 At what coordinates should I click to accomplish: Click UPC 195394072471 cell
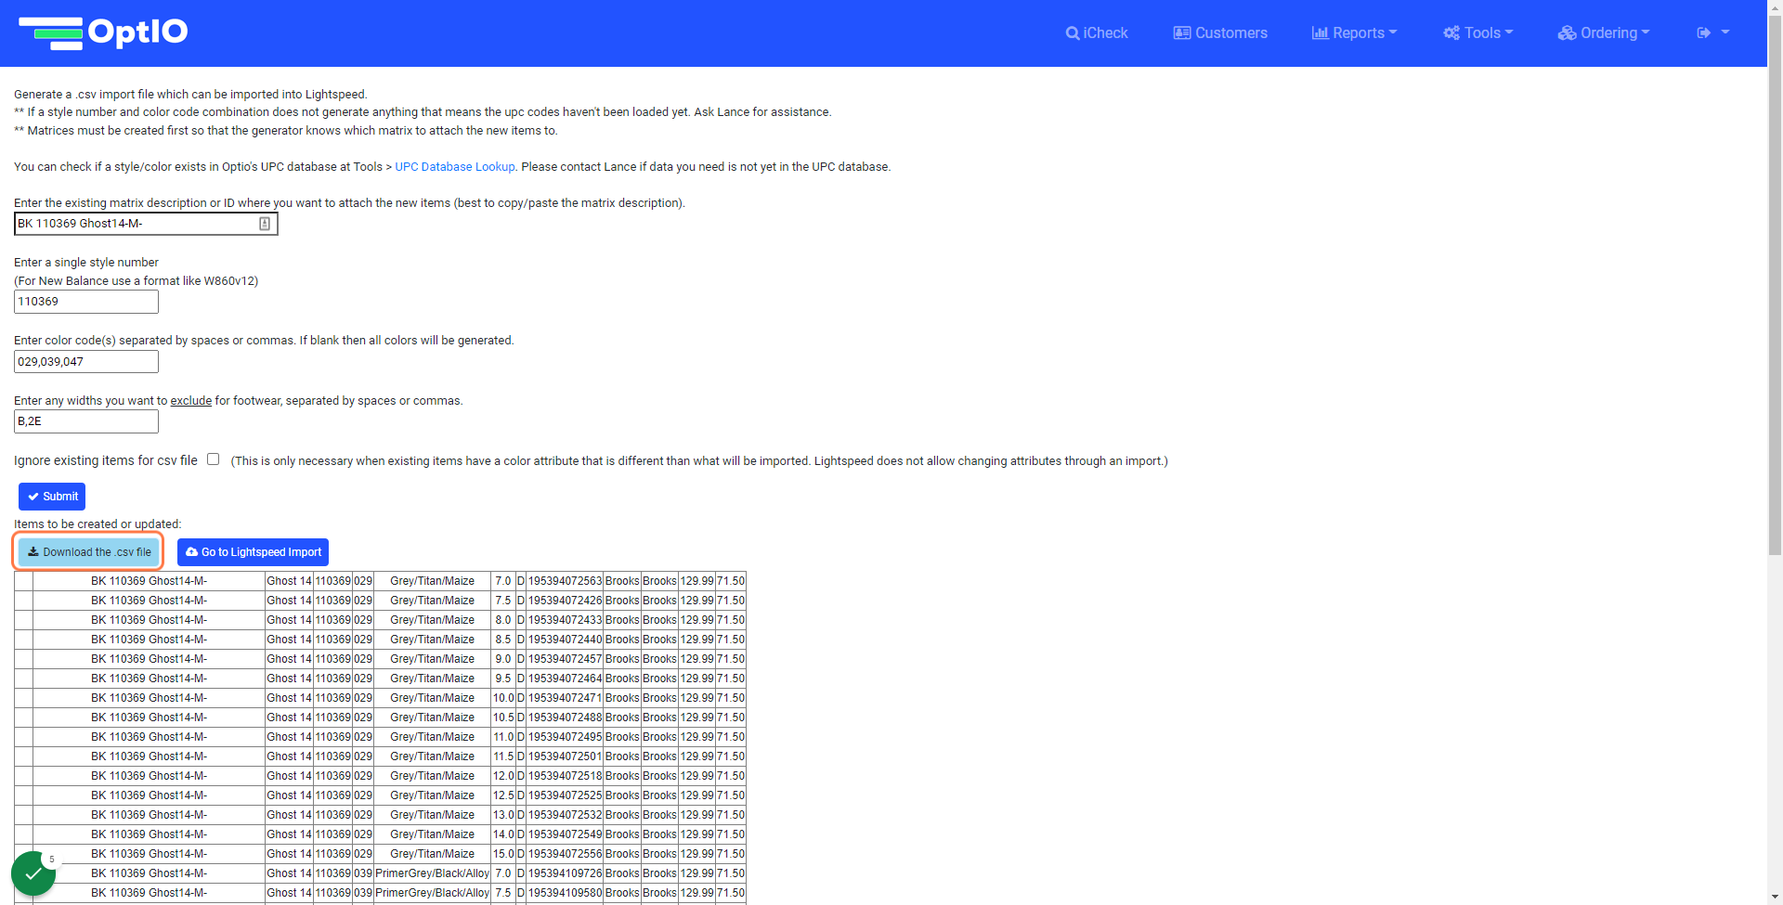[x=565, y=698]
